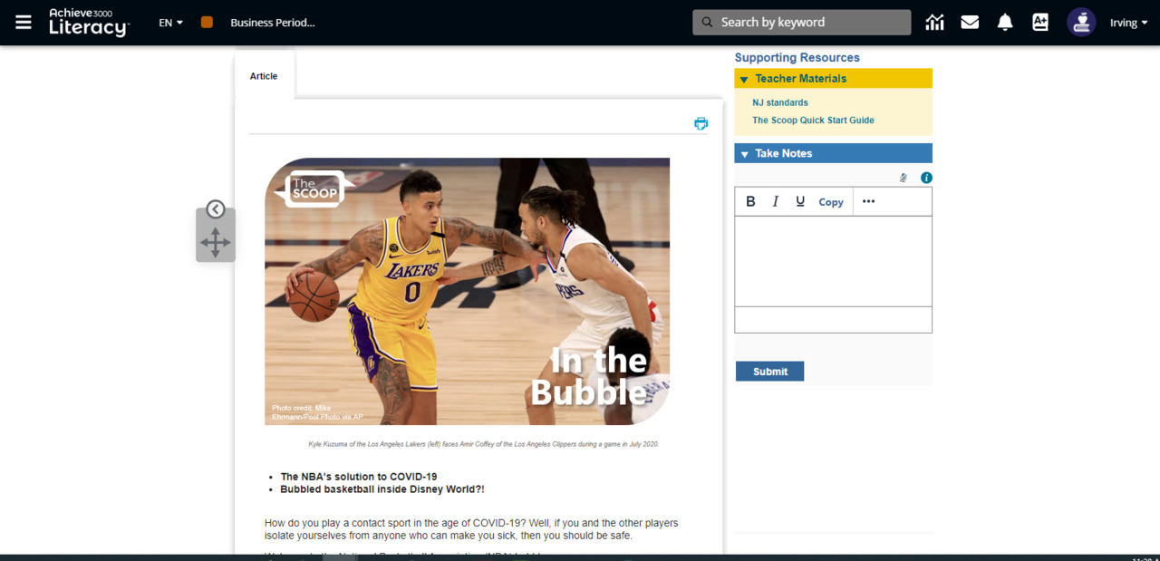Toggle italic formatting in notes
Viewport: 1160px width, 561px height.
coord(775,201)
